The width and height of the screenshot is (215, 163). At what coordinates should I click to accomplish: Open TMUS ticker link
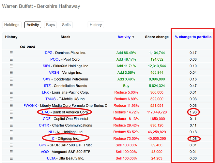click(x=51, y=99)
